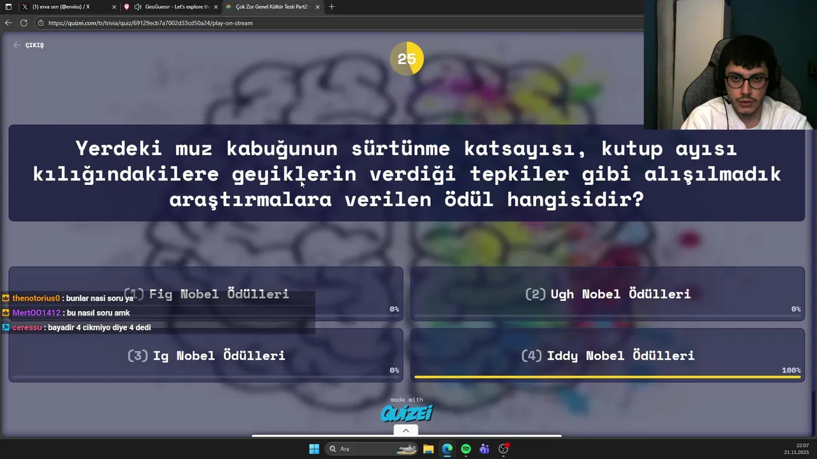
Task: Open the Quizei logo link
Action: (x=407, y=413)
